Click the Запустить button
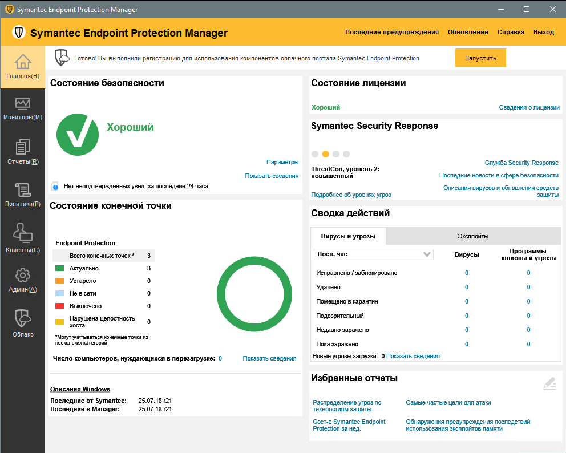The width and height of the screenshot is (566, 453). coord(480,58)
